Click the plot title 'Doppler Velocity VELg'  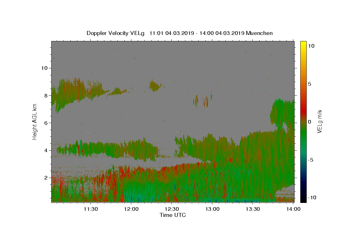tap(116, 33)
